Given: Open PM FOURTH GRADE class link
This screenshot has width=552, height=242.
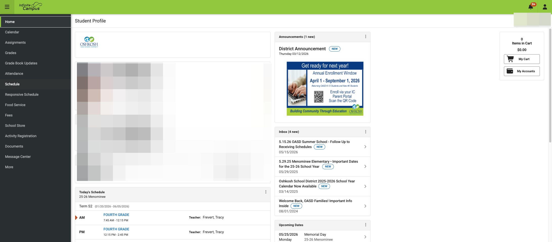Looking at the screenshot, I should coord(116,229).
